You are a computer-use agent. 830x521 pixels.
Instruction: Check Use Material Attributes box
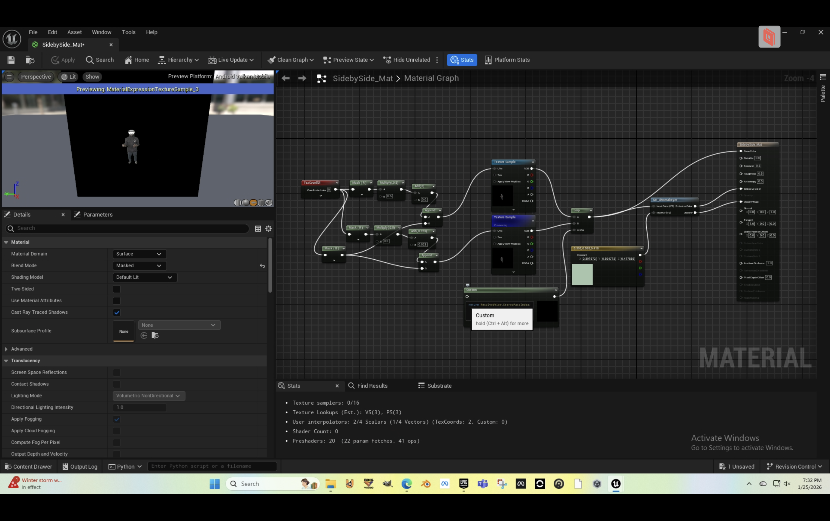click(x=116, y=301)
